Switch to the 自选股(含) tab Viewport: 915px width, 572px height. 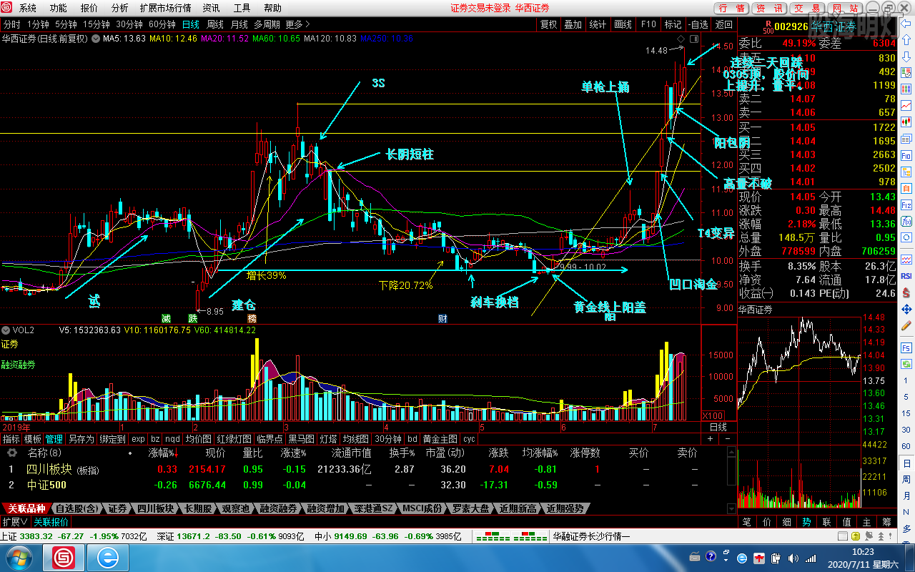[78, 509]
